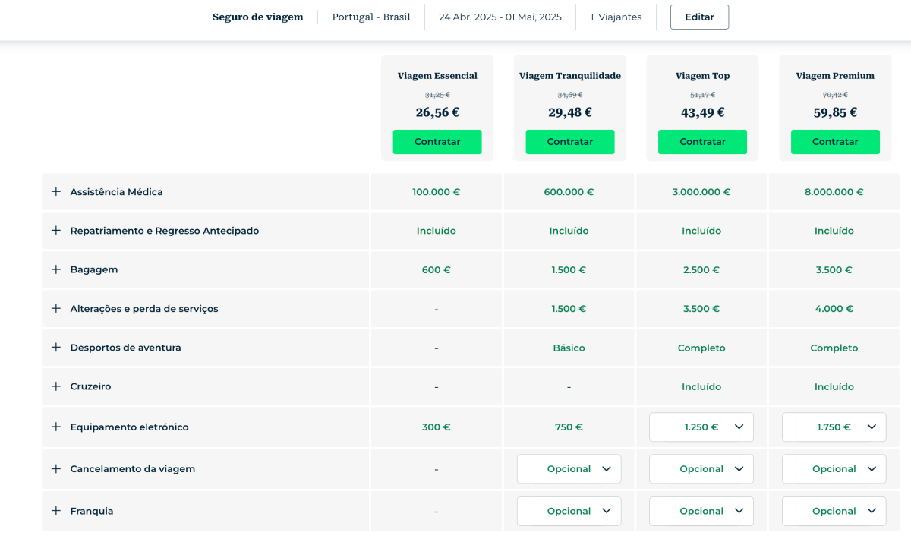Click the 8.000.000 € medical assistance value
911x545 pixels.
click(x=834, y=192)
